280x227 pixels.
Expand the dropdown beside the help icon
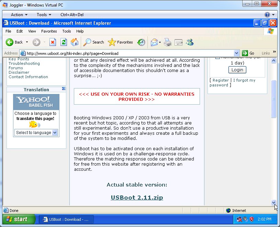(x=273, y=15)
